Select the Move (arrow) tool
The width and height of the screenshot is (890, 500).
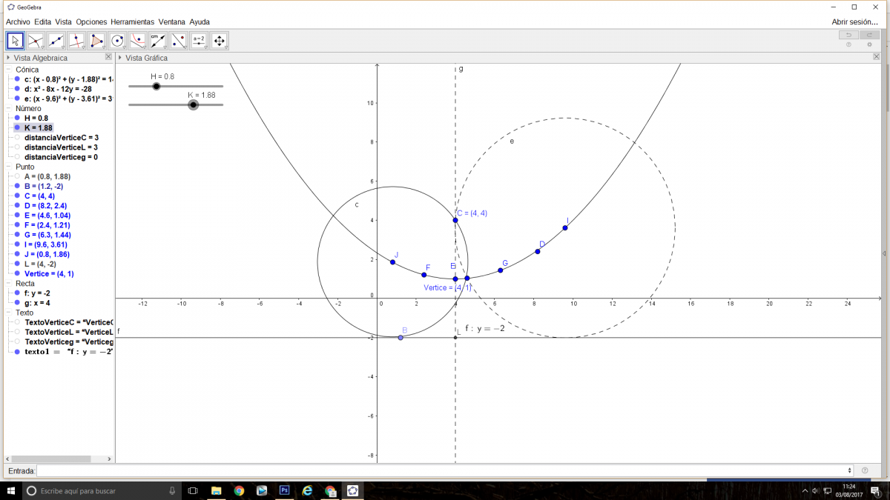pos(15,41)
